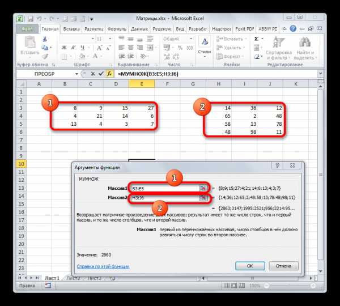Click into the Массив1 input field

click(163, 188)
